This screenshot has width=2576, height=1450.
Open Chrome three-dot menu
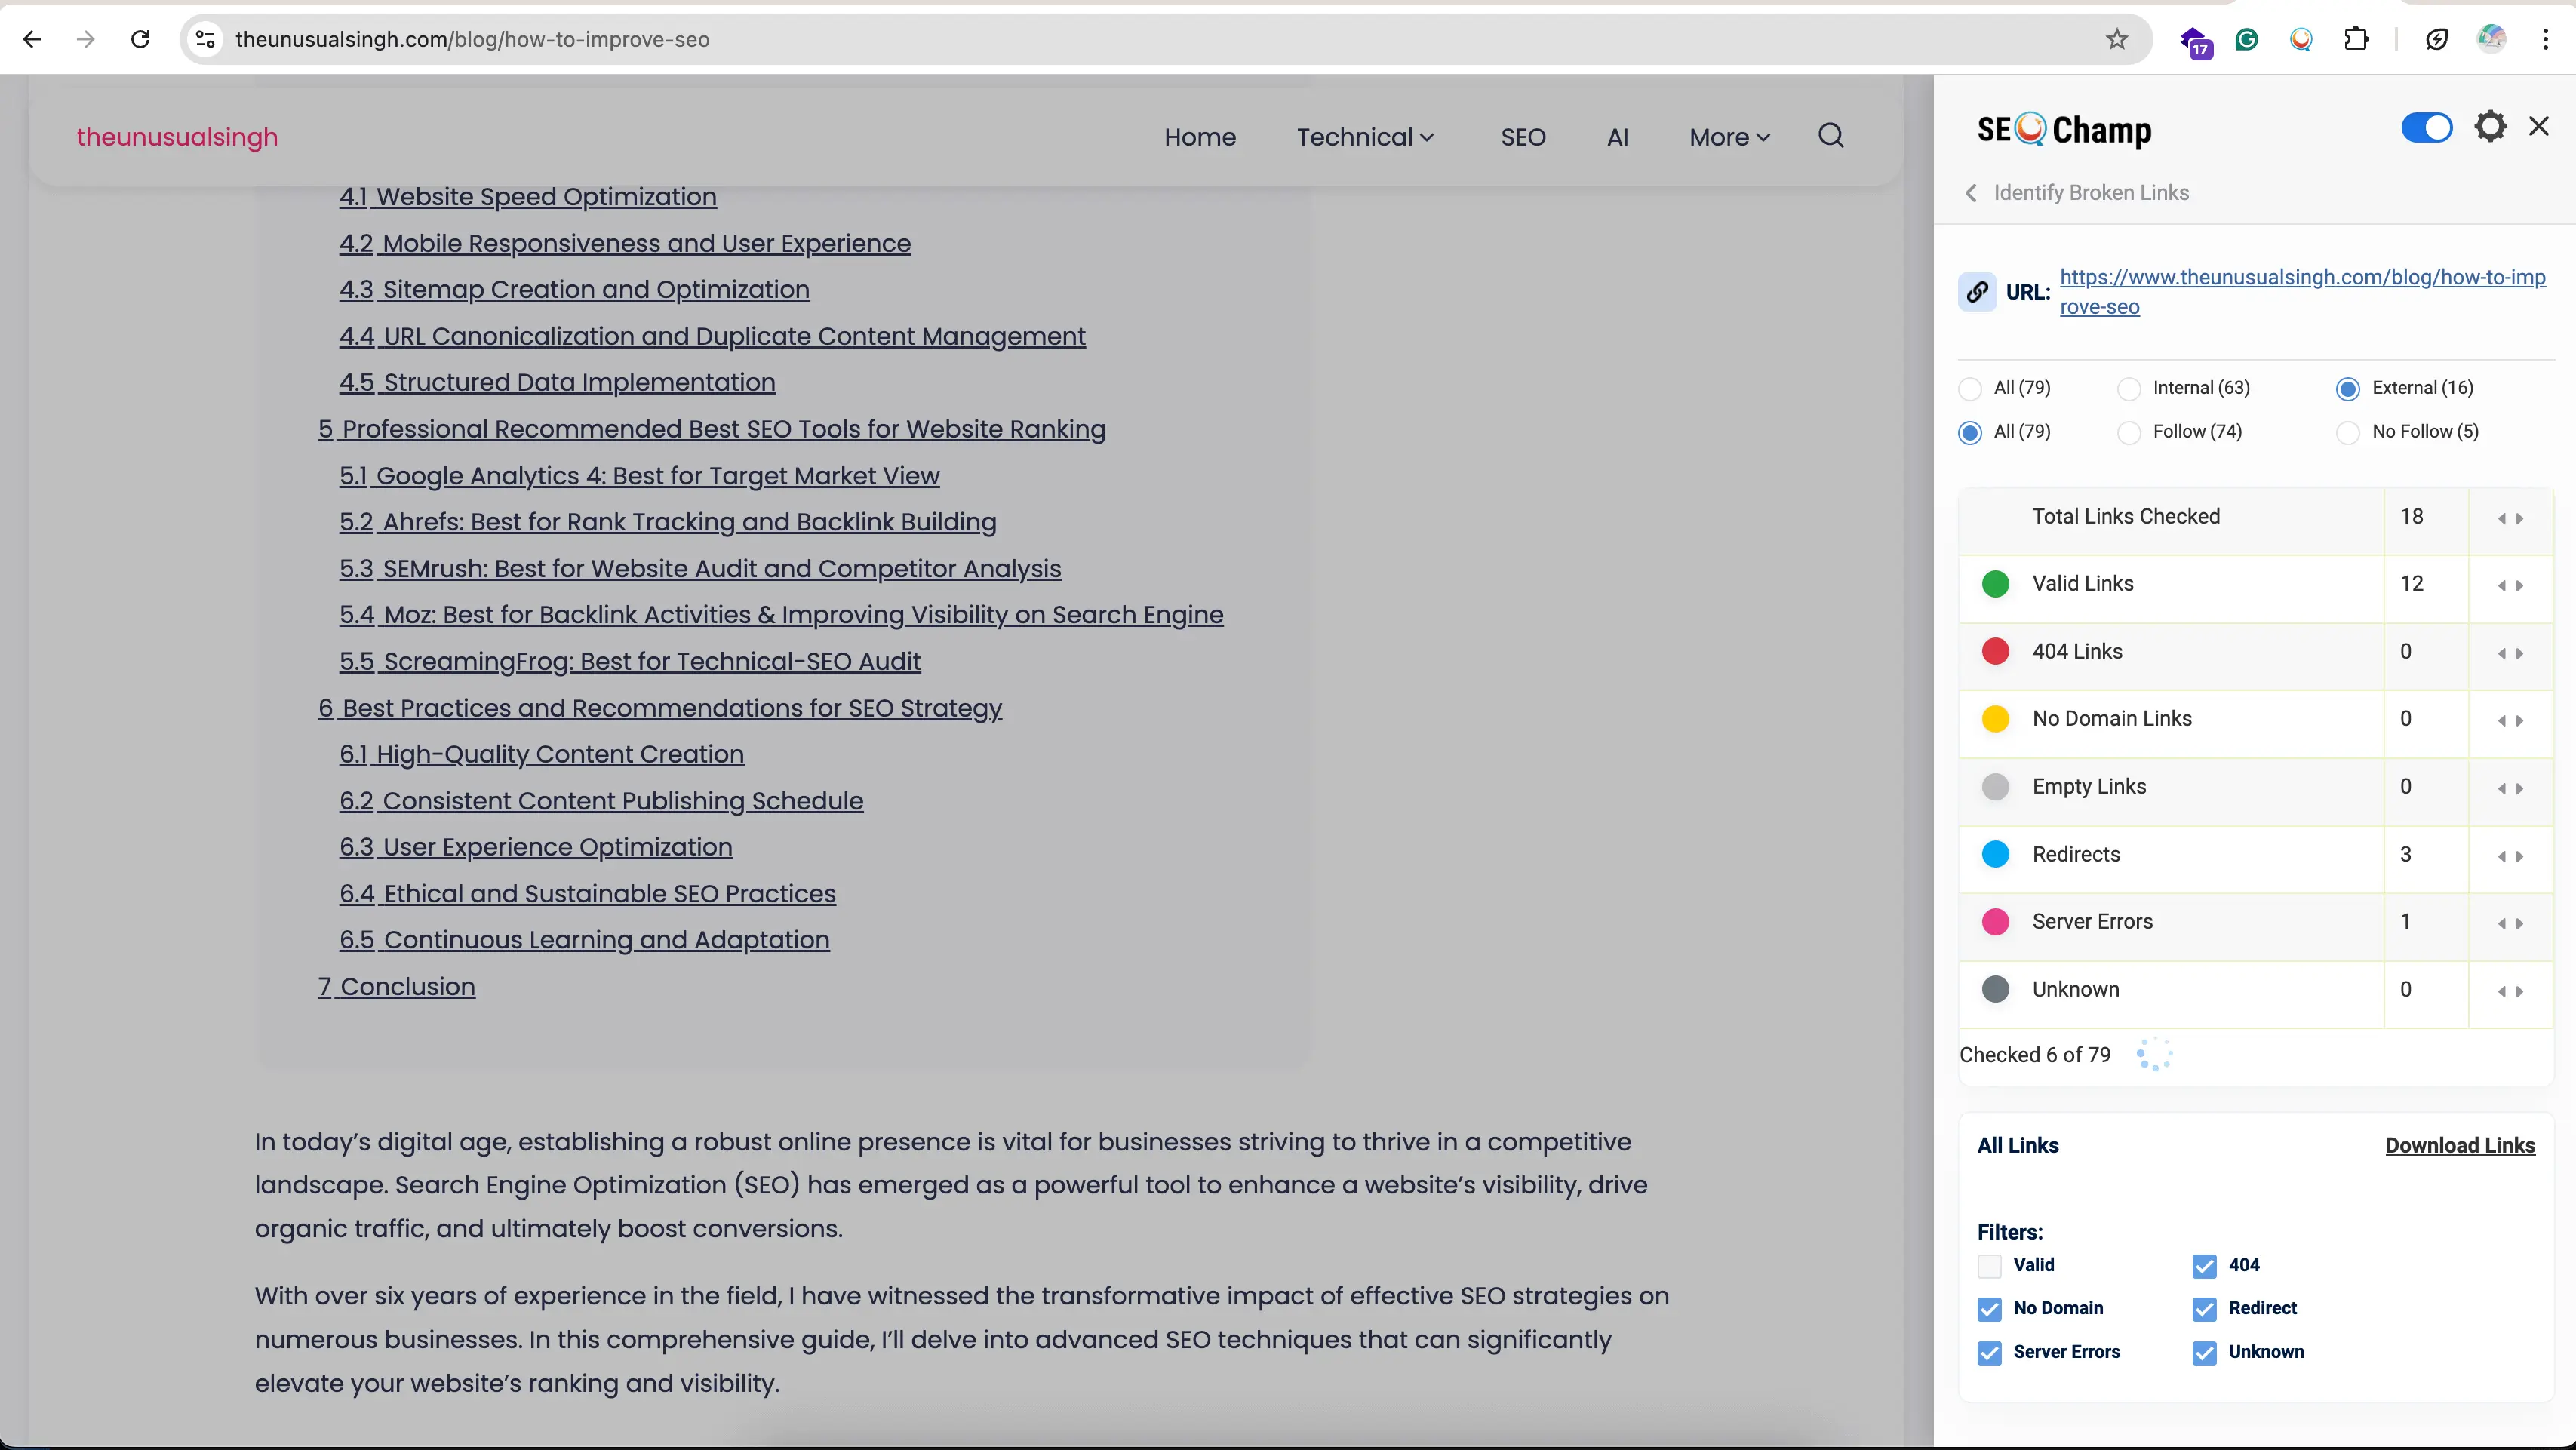[x=2545, y=39]
